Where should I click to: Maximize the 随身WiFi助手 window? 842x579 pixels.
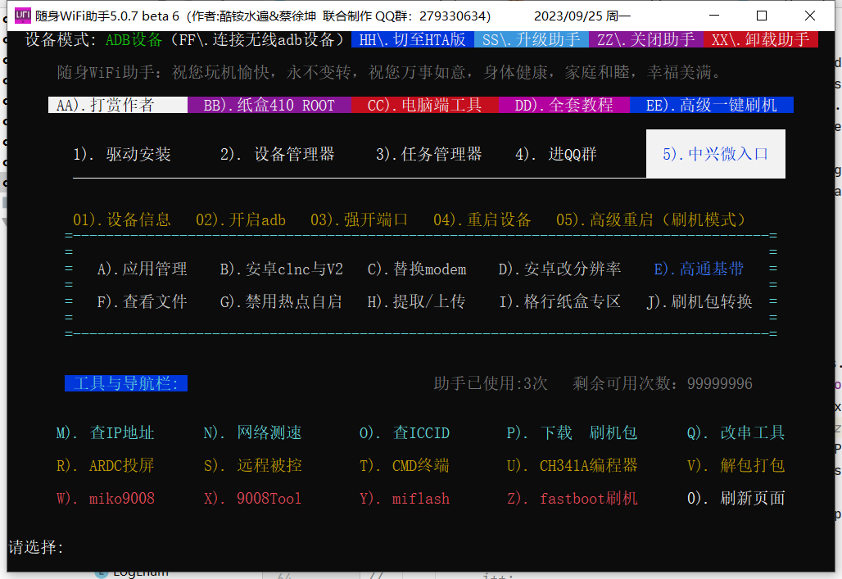(x=762, y=16)
